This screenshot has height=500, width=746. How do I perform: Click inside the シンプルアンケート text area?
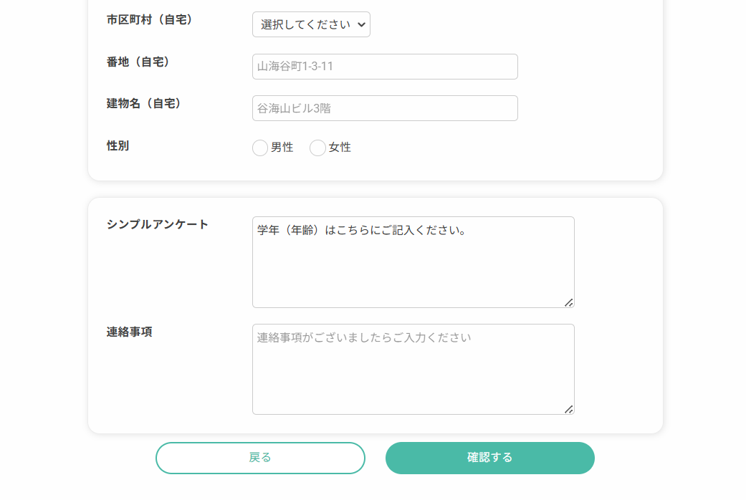coord(413,262)
